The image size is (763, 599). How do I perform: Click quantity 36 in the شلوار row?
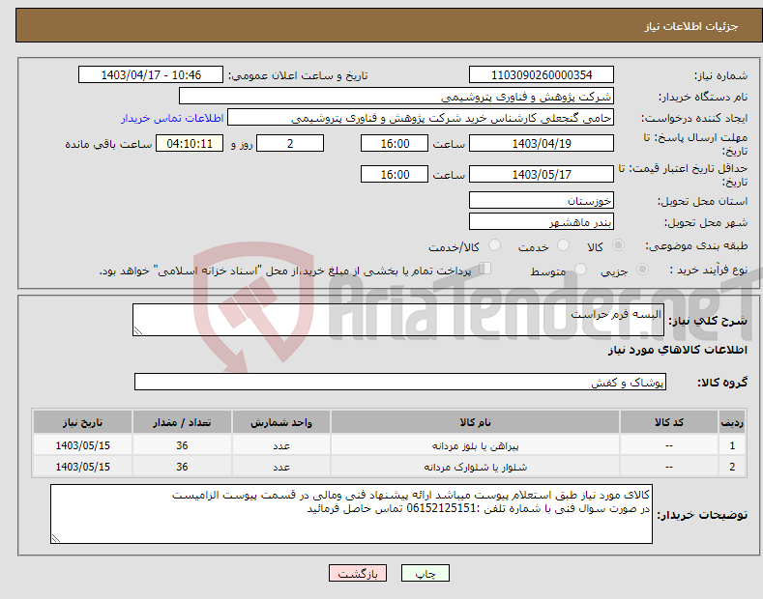(x=182, y=467)
